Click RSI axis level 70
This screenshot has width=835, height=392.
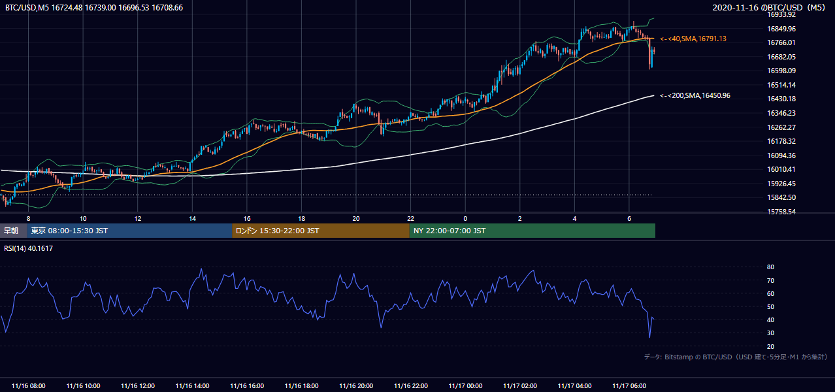click(771, 280)
